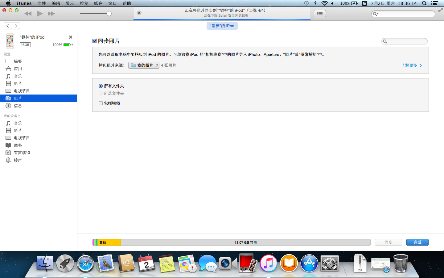This screenshot has width=444, height=278.
Task: Click the Bluetooth menu bar icon
Action: click(315, 3)
